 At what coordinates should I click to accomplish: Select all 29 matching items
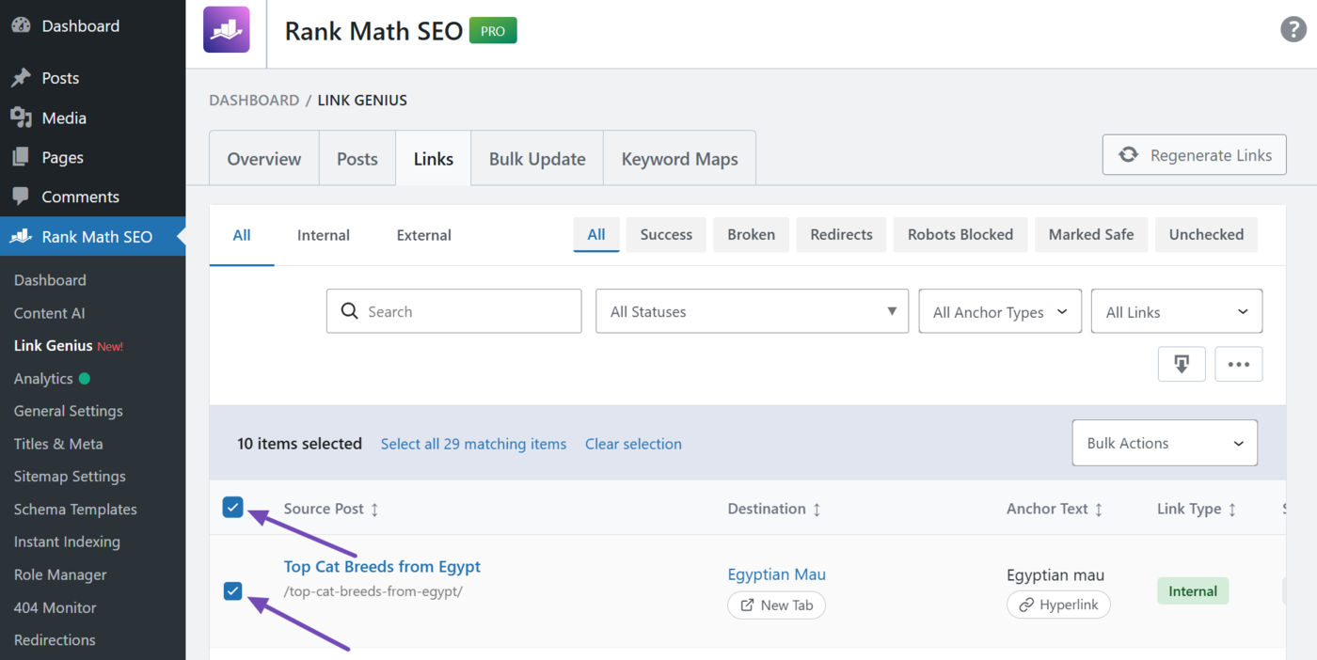[x=473, y=444]
